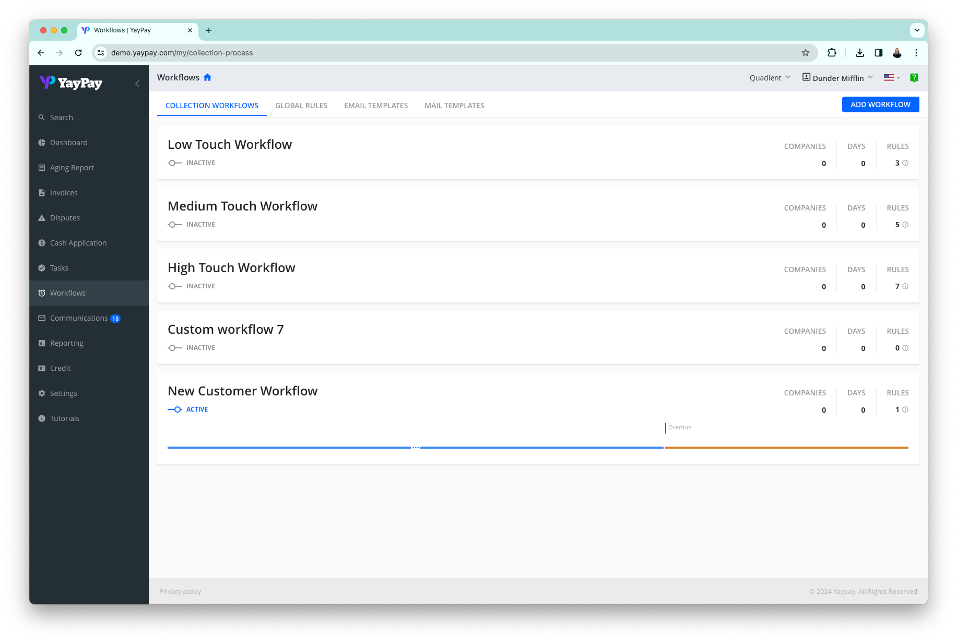Open the Email Templates tab
The image size is (957, 643).
point(376,105)
